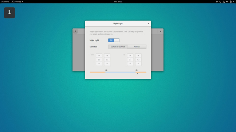Click the left sun icon above timeline
The image size is (236, 132).
coord(106,70)
